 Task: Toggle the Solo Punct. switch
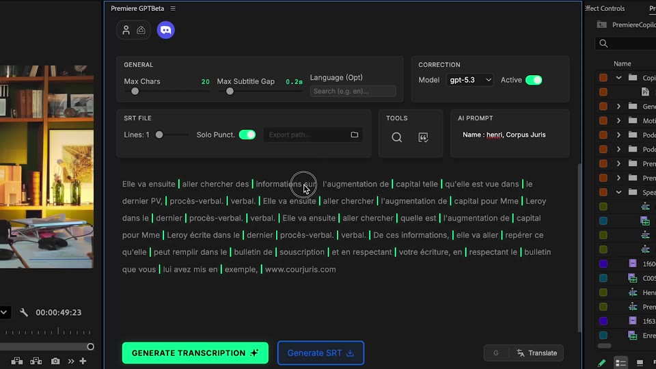coord(247,135)
